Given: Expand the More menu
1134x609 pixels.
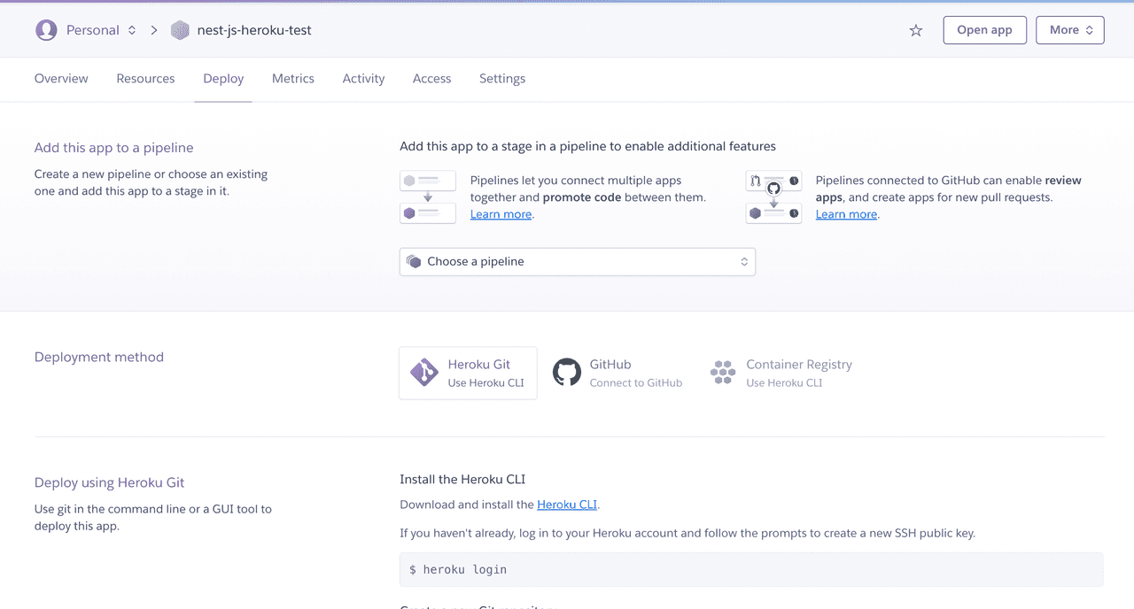Looking at the screenshot, I should (x=1070, y=30).
